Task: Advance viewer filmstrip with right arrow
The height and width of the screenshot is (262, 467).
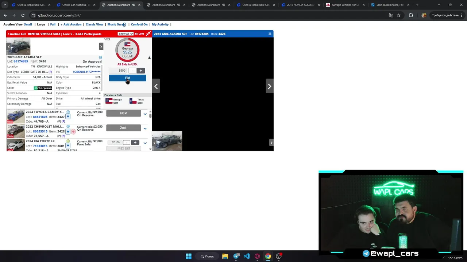Action: click(x=271, y=143)
